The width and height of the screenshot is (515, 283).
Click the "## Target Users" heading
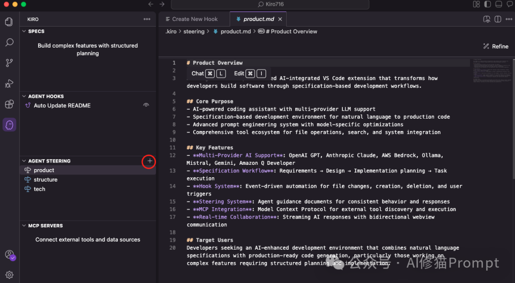(x=210, y=240)
